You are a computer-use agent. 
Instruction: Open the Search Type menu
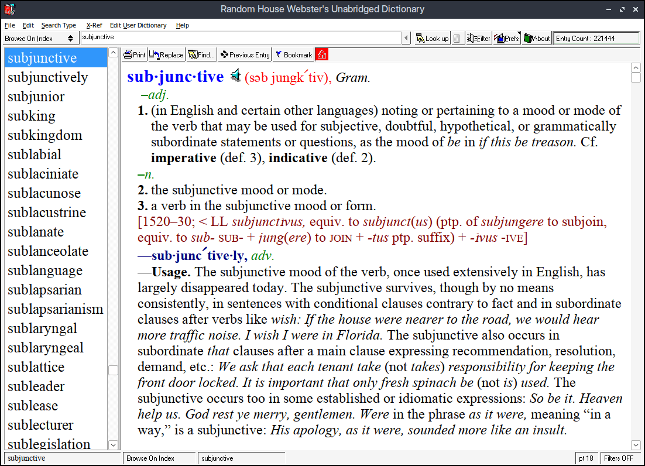59,25
